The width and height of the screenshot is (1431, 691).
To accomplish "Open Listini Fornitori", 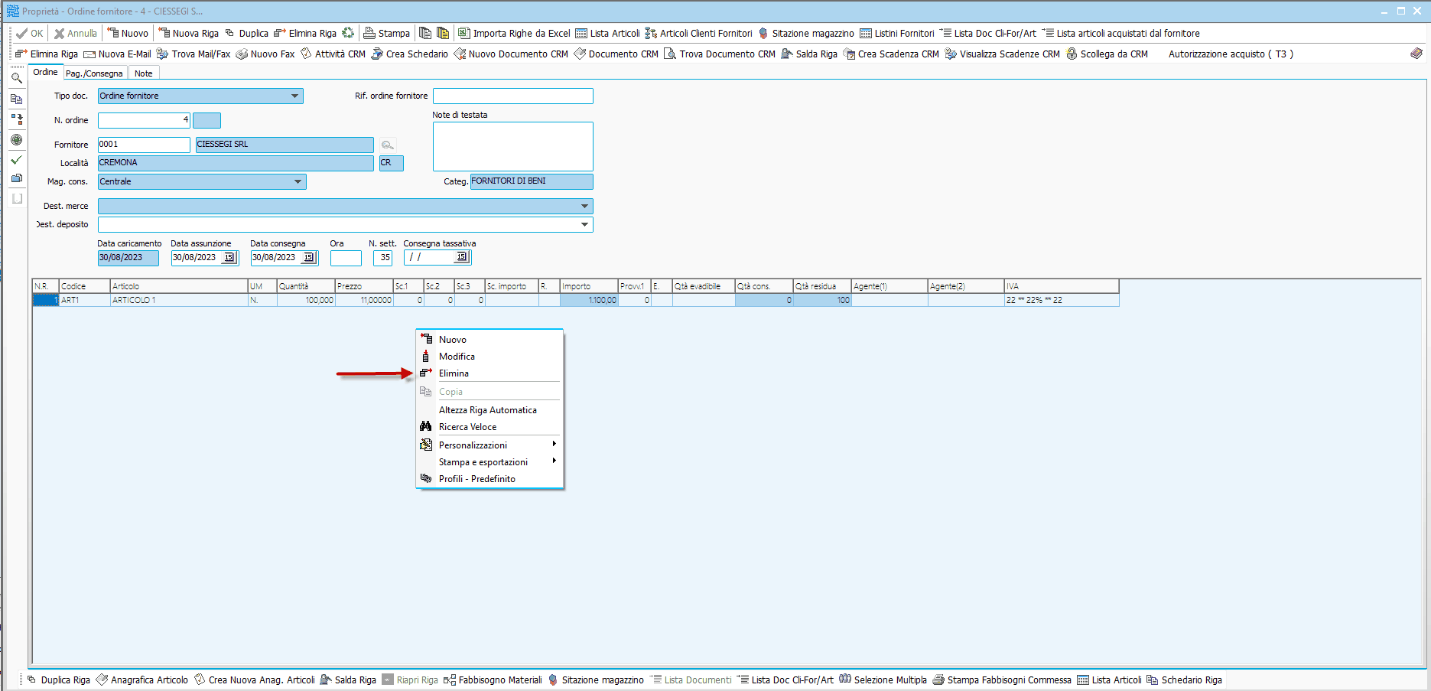I will [897, 34].
